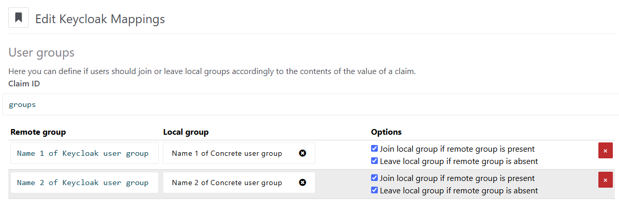Delete the Name 1 mapping row
The image size is (619, 200).
click(605, 151)
